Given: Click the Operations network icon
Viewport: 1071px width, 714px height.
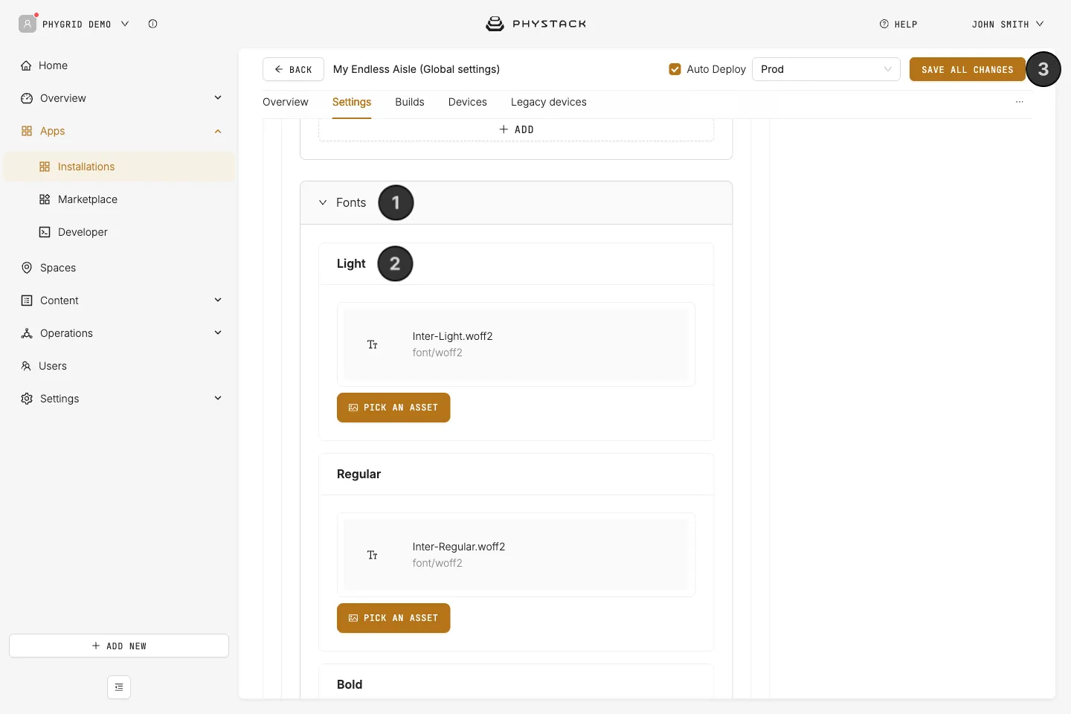Looking at the screenshot, I should pos(27,333).
